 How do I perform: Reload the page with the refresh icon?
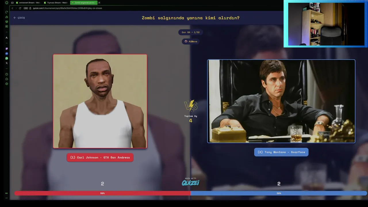[20, 8]
